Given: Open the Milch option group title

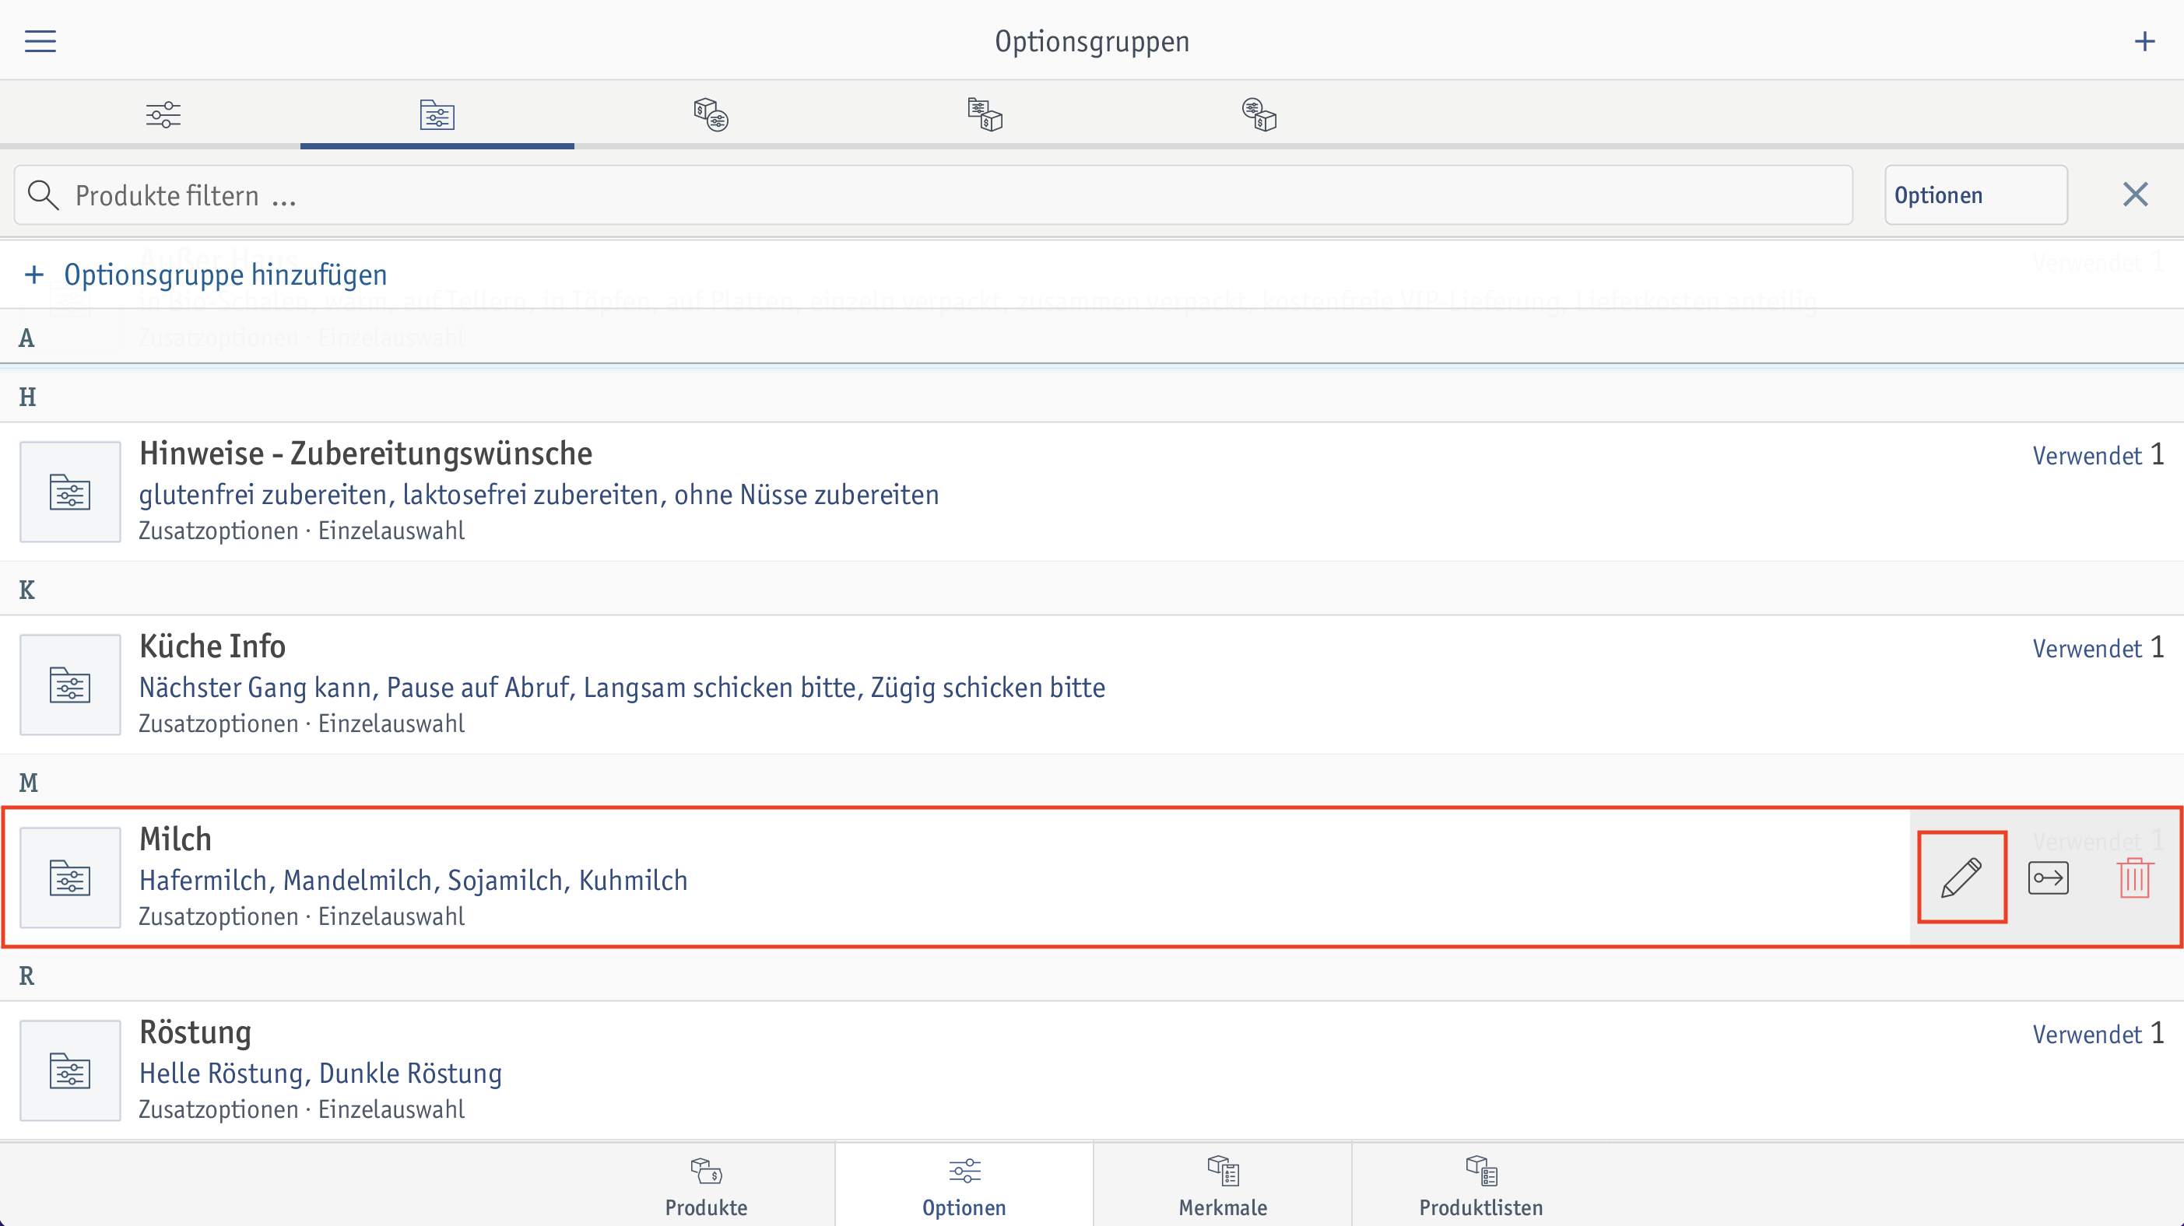Looking at the screenshot, I should (174, 839).
